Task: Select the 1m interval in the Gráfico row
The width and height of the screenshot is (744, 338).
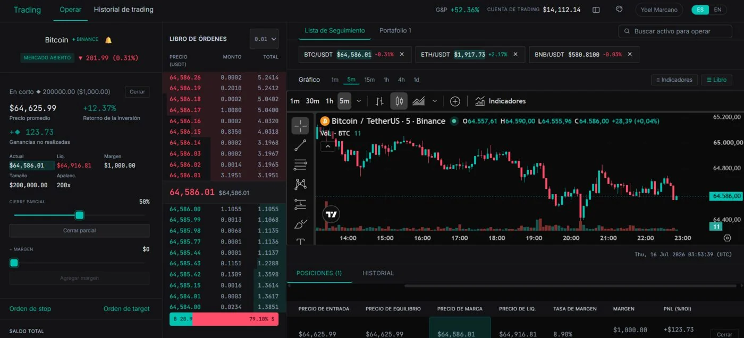Action: (x=335, y=80)
